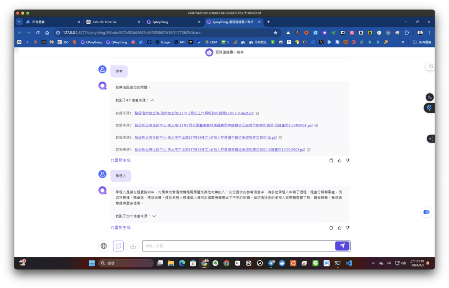Open the 365 bookmark
This screenshot has height=288, width=449.
pos(63,42)
